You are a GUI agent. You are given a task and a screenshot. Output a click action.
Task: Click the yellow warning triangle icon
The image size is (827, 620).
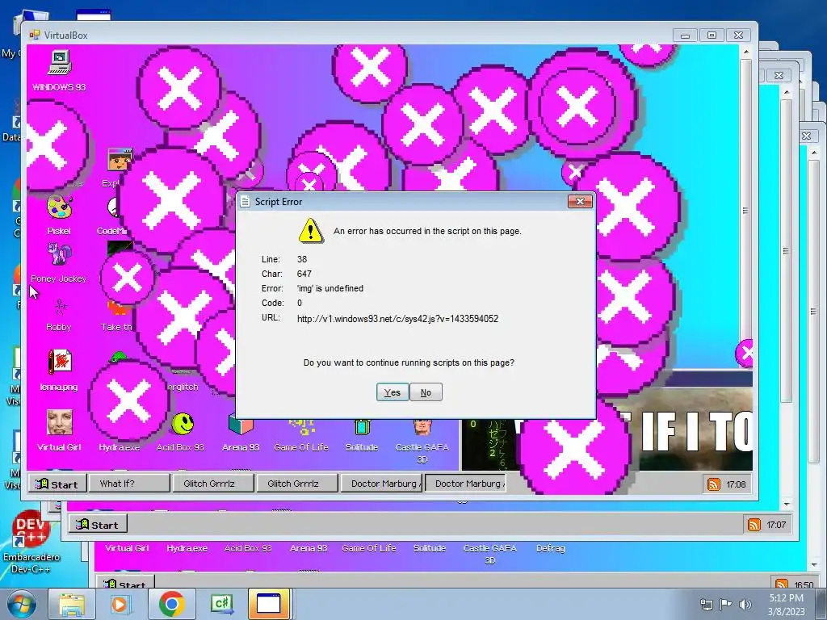tap(311, 231)
